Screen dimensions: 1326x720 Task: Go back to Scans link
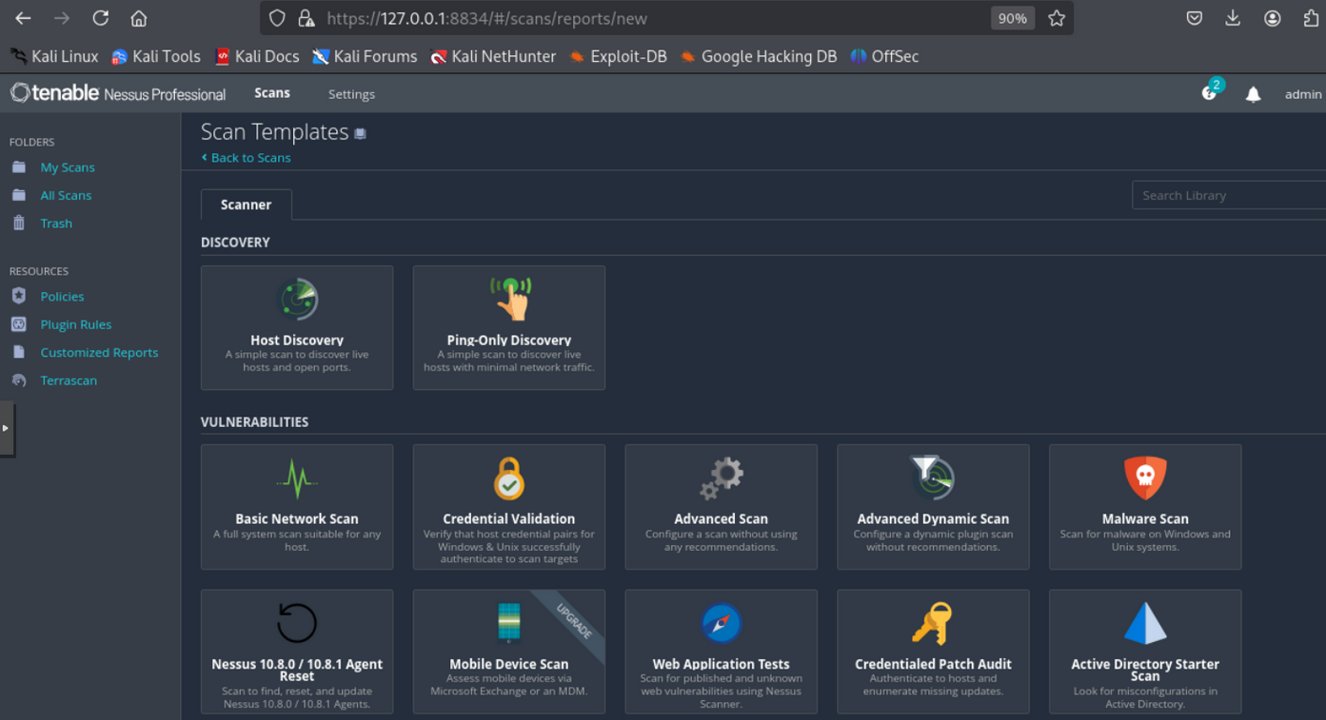tap(250, 158)
